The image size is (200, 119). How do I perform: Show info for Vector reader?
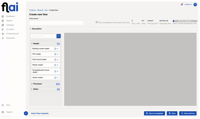(55, 78)
